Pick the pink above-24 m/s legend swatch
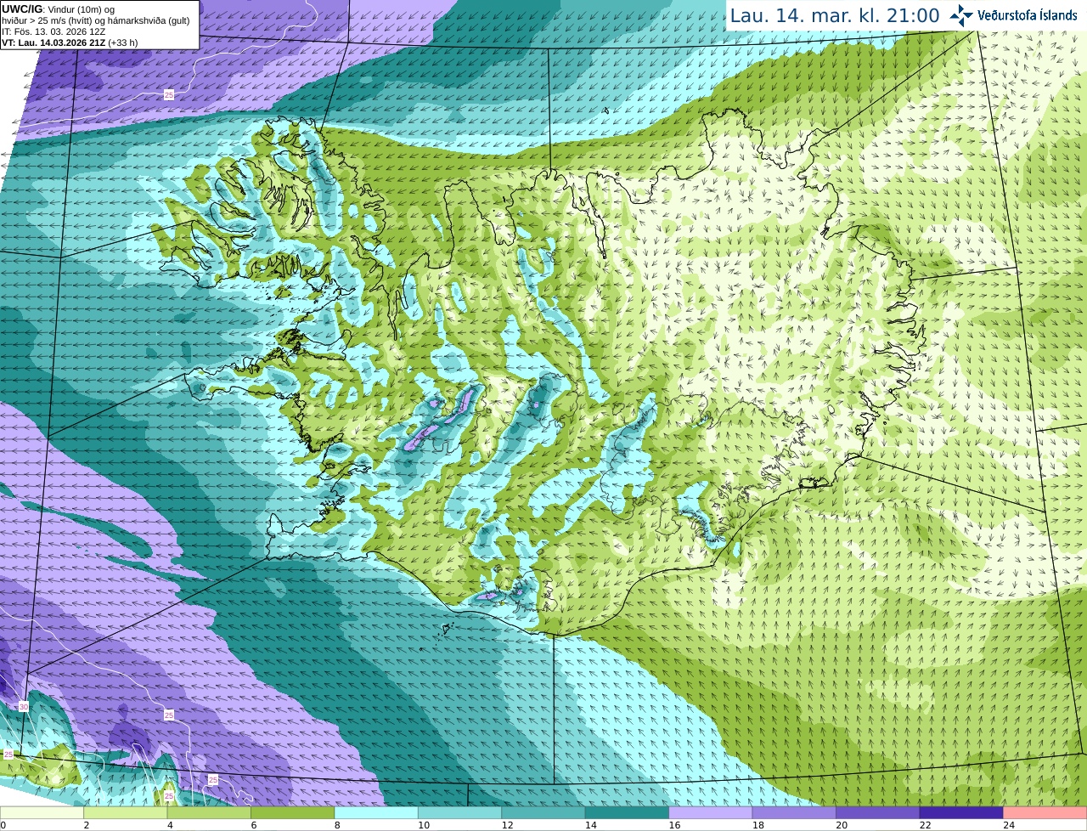Viewport: 1087px width, 831px height. 1045,813
